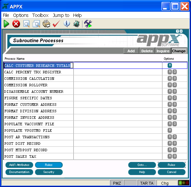Click the Goto... button
Screen dimensions: 191x187
click(x=142, y=165)
